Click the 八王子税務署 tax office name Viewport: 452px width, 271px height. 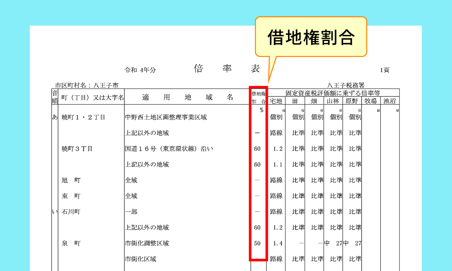point(346,85)
